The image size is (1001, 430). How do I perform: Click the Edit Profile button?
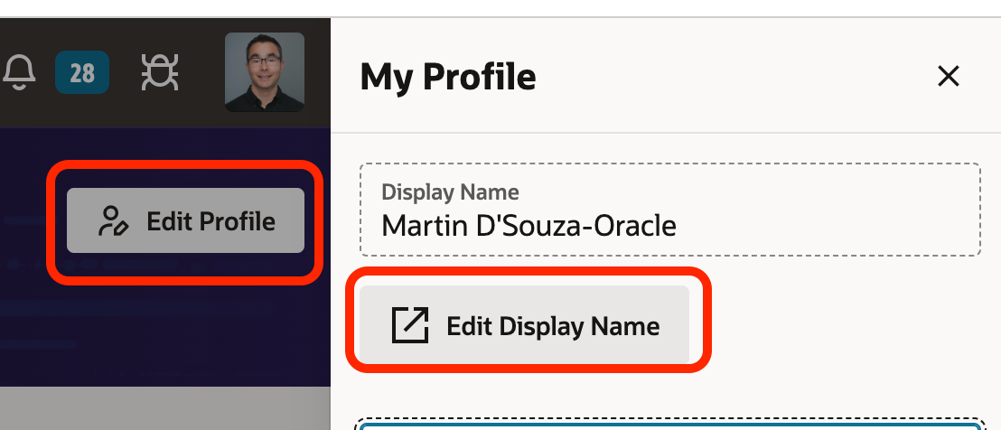[x=186, y=220]
